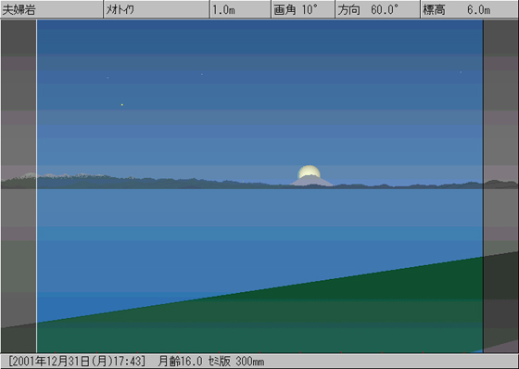Click the blue sea surface area
Image resolution: width=519 pixels, height=369 pixels.
point(232,238)
